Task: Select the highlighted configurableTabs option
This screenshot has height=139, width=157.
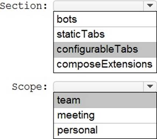Action: (105, 50)
